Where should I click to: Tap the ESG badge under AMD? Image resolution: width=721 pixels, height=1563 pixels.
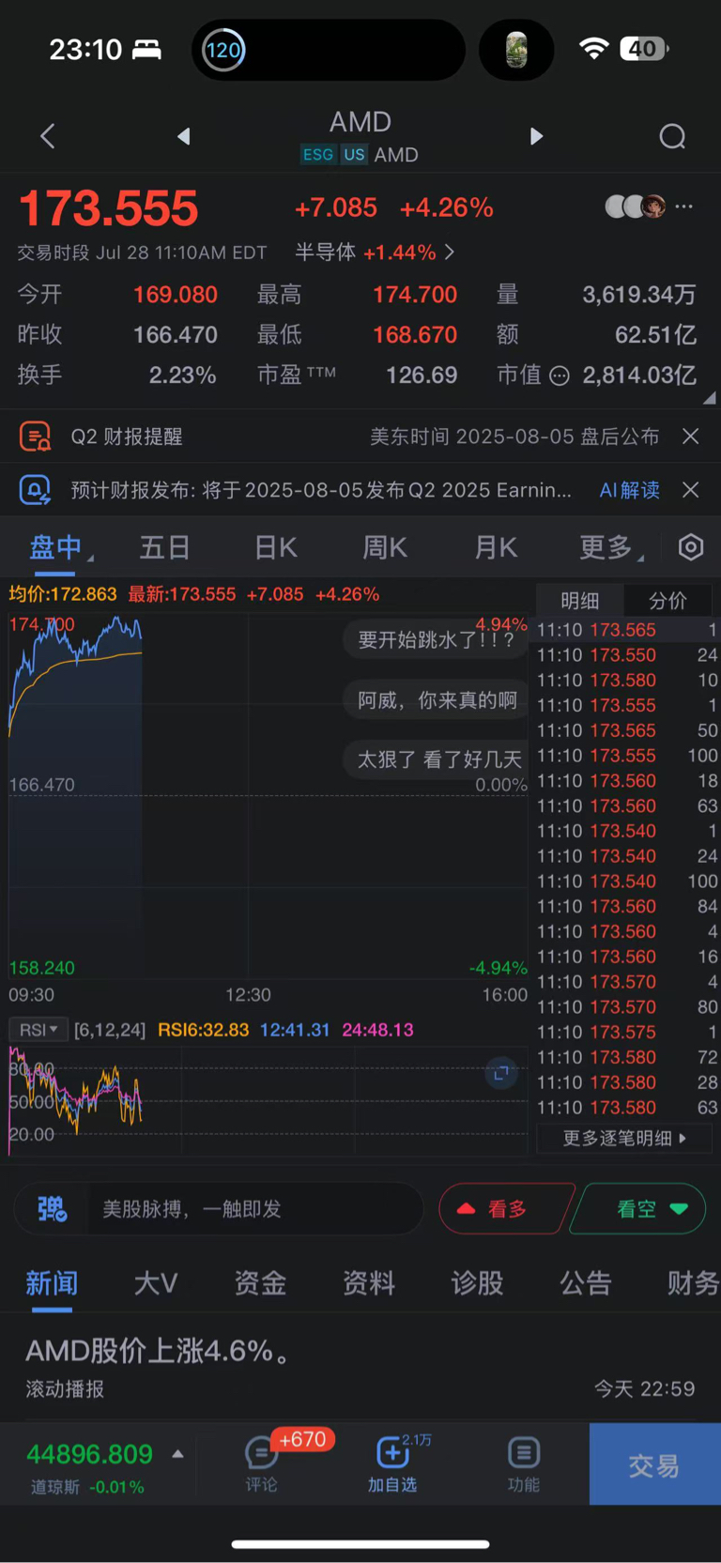[317, 155]
